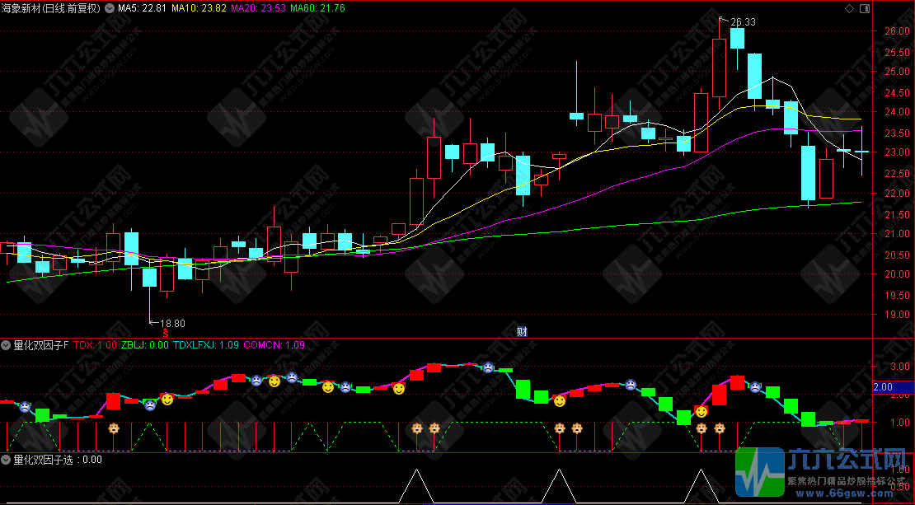915x505 pixels.
Task: Click the 26.33 high price label
Action: pos(743,21)
